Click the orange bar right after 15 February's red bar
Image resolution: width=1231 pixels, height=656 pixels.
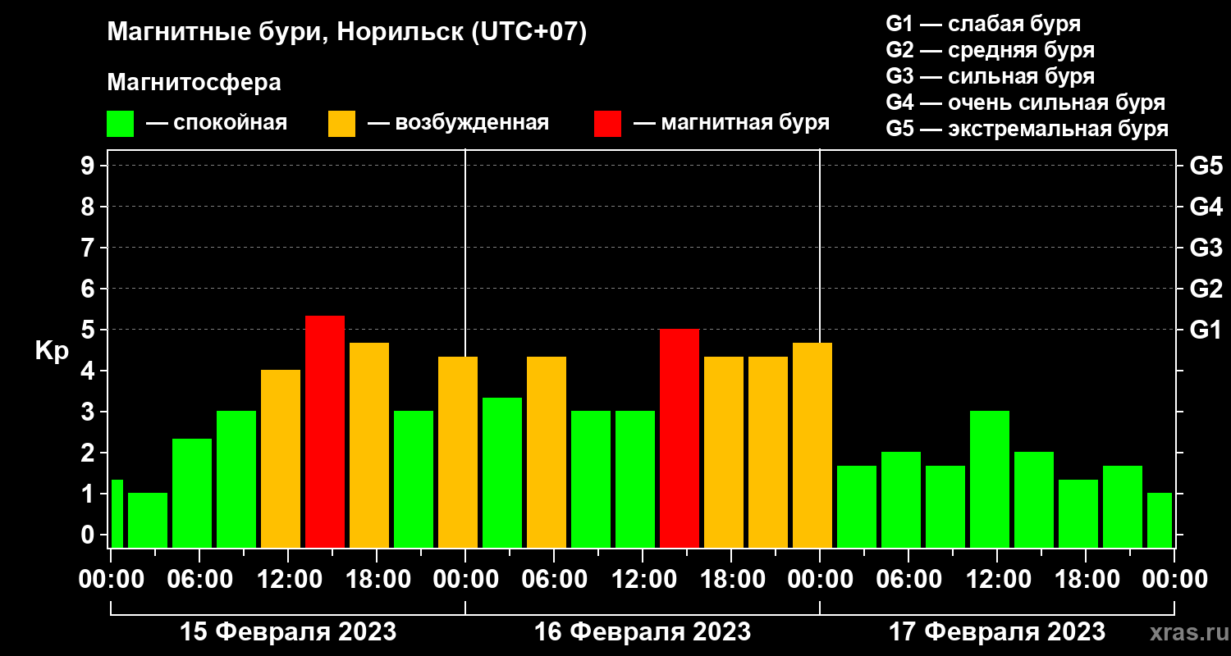[369, 445]
